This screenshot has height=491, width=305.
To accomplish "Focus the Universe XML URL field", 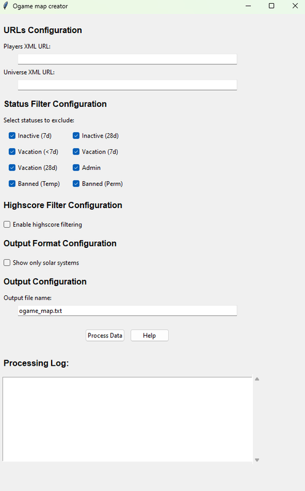I will (x=127, y=85).
